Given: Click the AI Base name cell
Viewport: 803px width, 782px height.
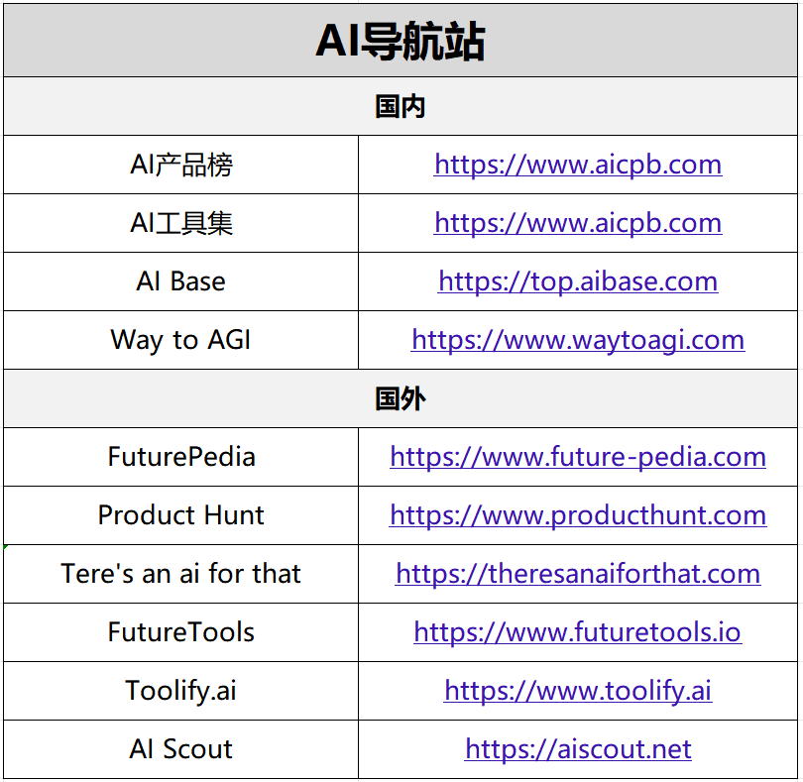Looking at the screenshot, I should pyautogui.click(x=181, y=281).
